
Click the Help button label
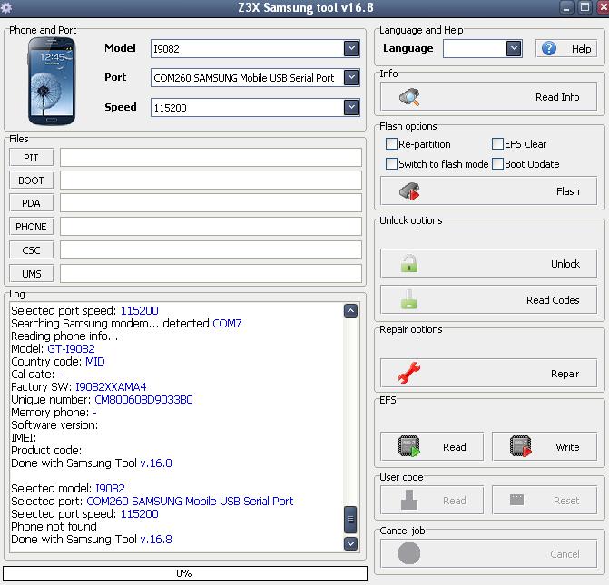[581, 49]
